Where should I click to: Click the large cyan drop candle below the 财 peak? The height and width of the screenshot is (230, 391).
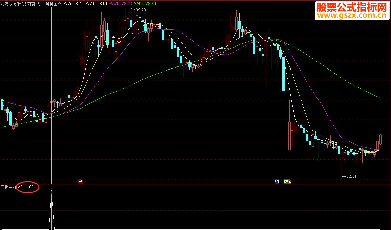coord(283,74)
